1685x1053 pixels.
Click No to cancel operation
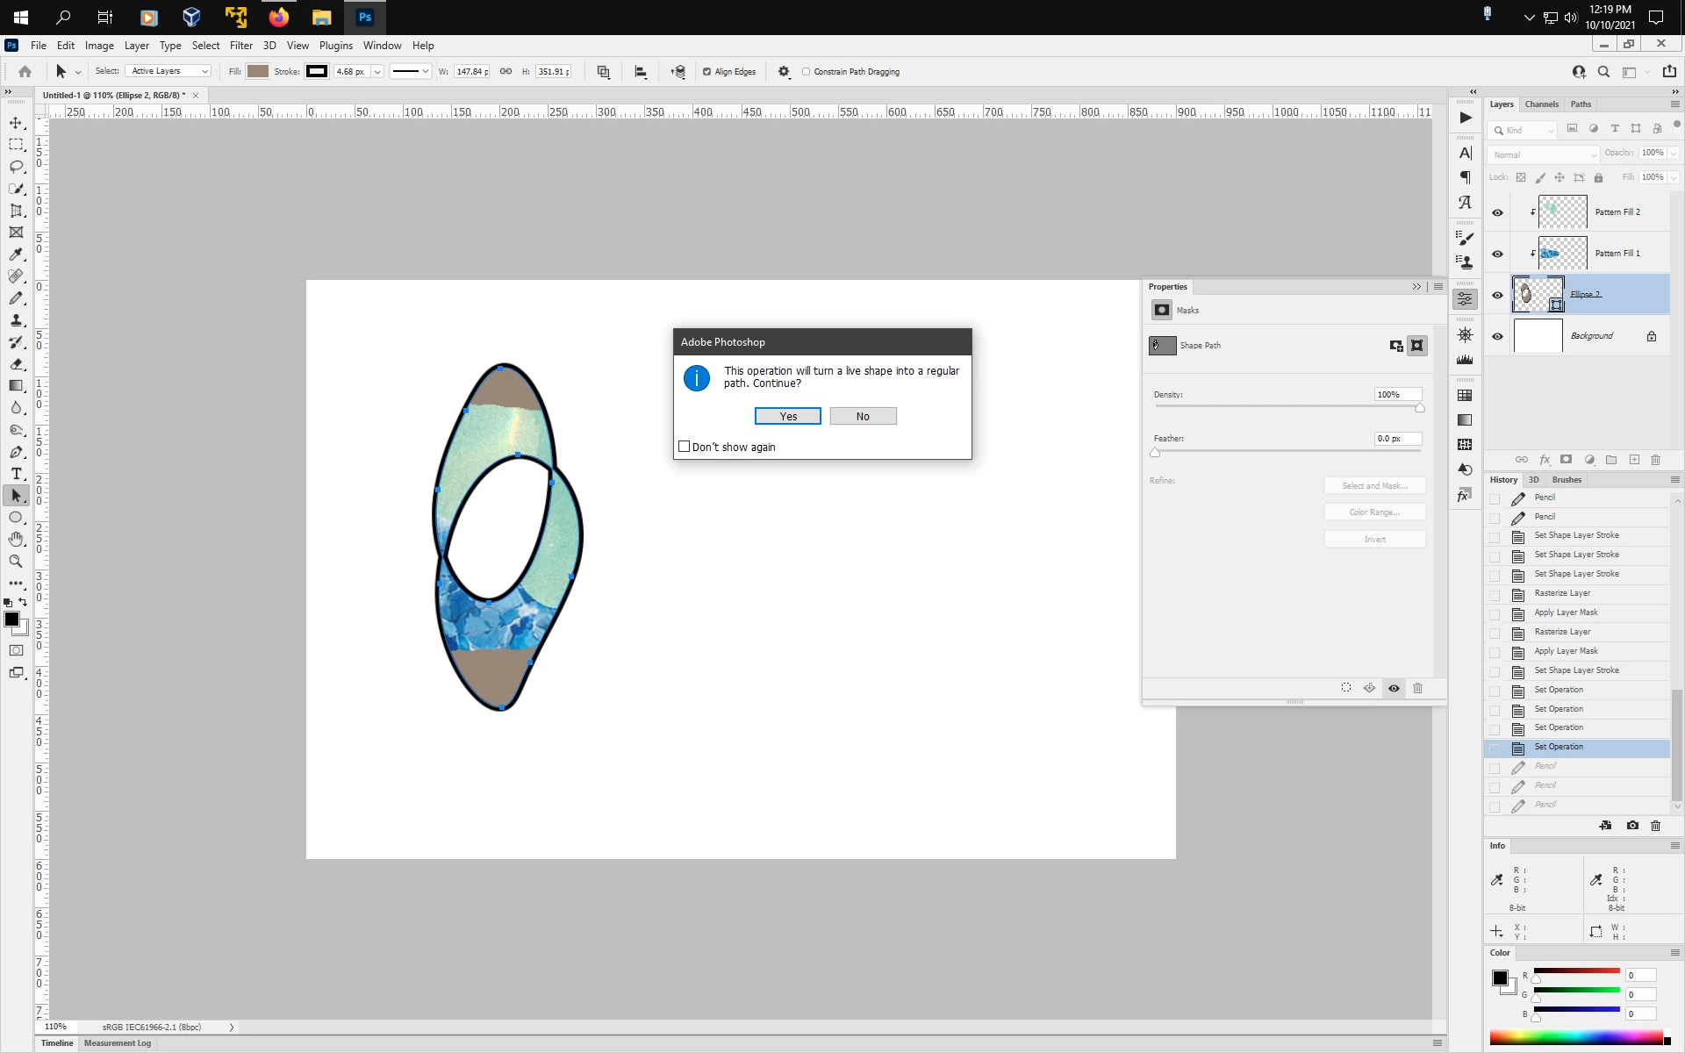tap(863, 416)
